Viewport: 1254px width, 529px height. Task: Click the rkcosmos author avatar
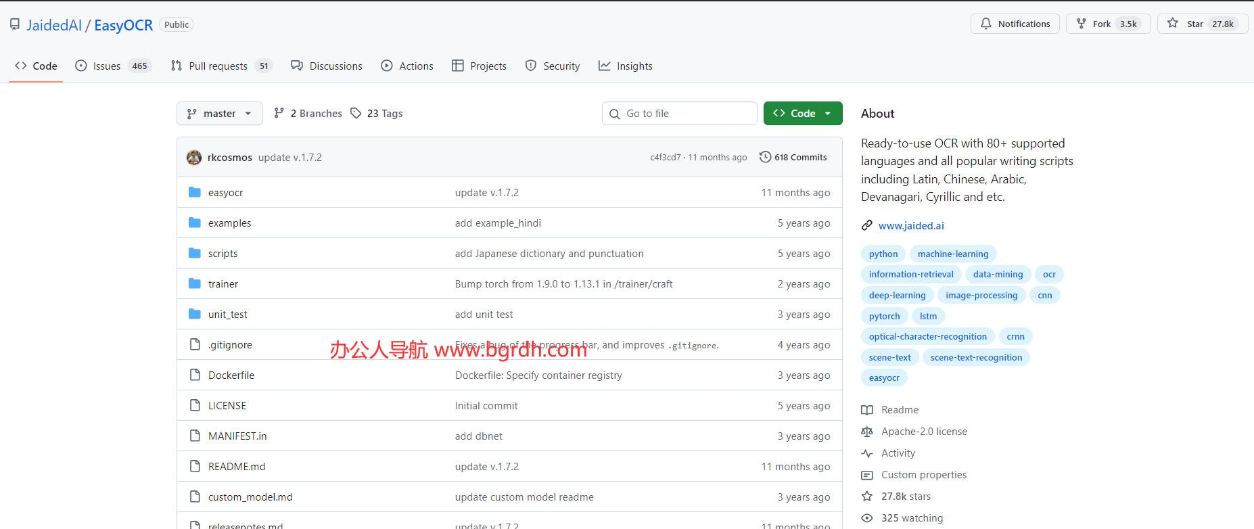click(x=194, y=158)
